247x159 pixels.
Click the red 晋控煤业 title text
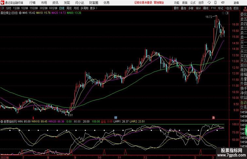(x=159, y=3)
